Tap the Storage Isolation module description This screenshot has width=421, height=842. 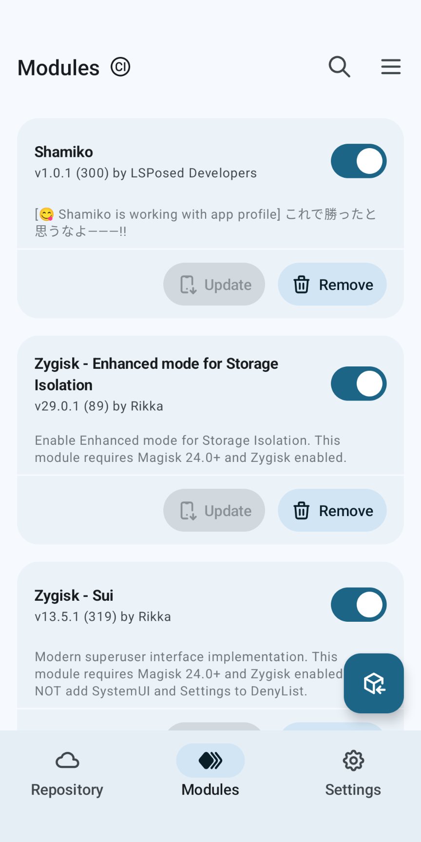(191, 449)
